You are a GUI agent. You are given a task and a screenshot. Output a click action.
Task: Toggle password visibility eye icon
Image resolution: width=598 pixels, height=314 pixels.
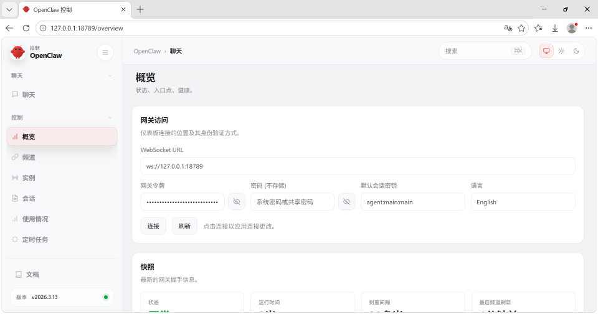pos(347,202)
